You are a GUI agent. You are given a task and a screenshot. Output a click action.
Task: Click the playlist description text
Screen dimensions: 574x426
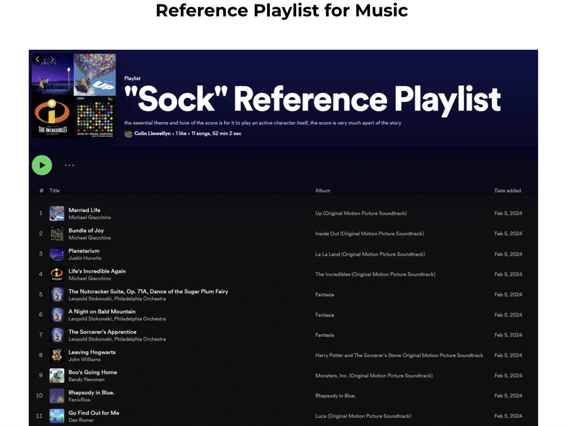coord(263,123)
